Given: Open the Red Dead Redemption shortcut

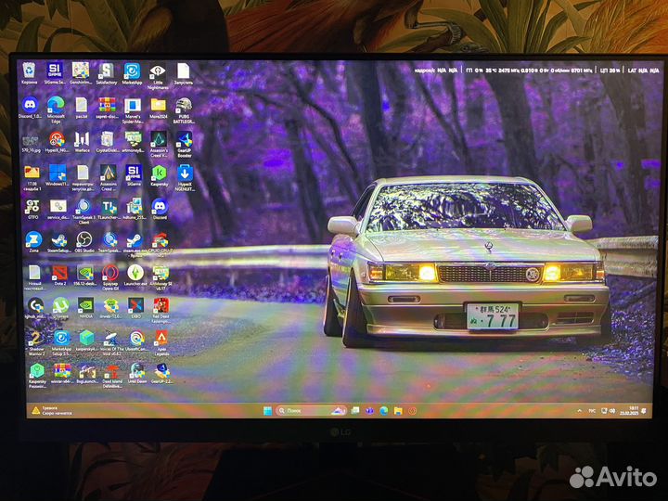Looking at the screenshot, I should pyautogui.click(x=161, y=305).
